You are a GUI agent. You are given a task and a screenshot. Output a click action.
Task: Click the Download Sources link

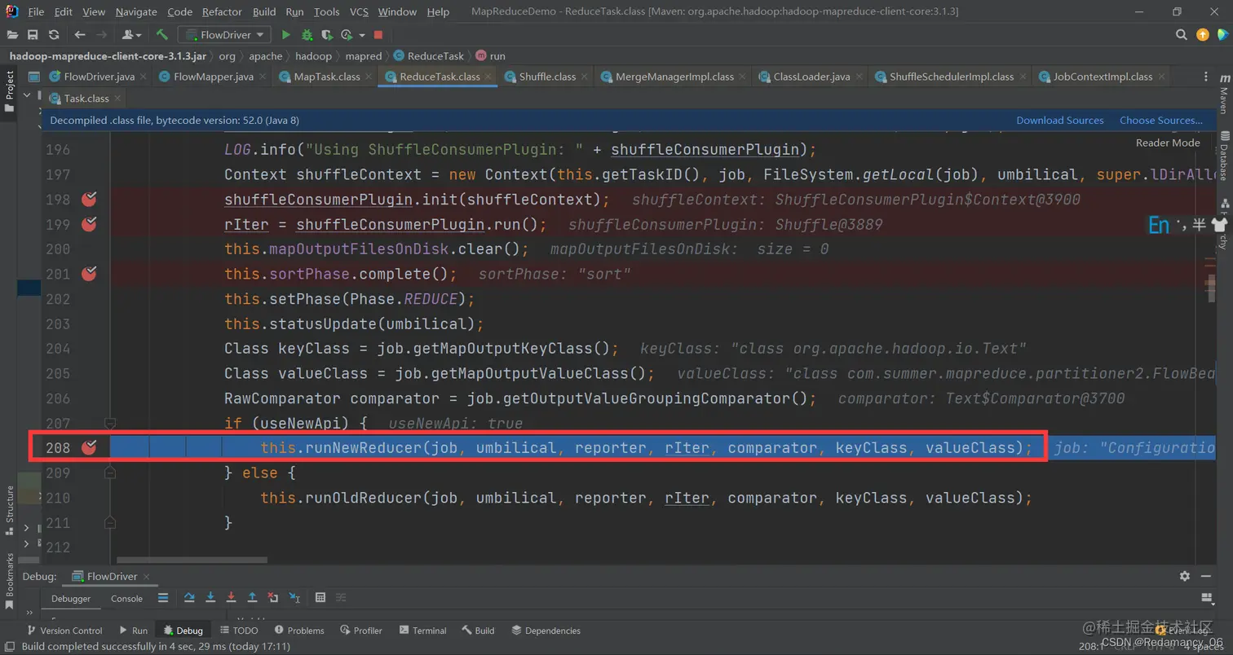click(x=1059, y=121)
